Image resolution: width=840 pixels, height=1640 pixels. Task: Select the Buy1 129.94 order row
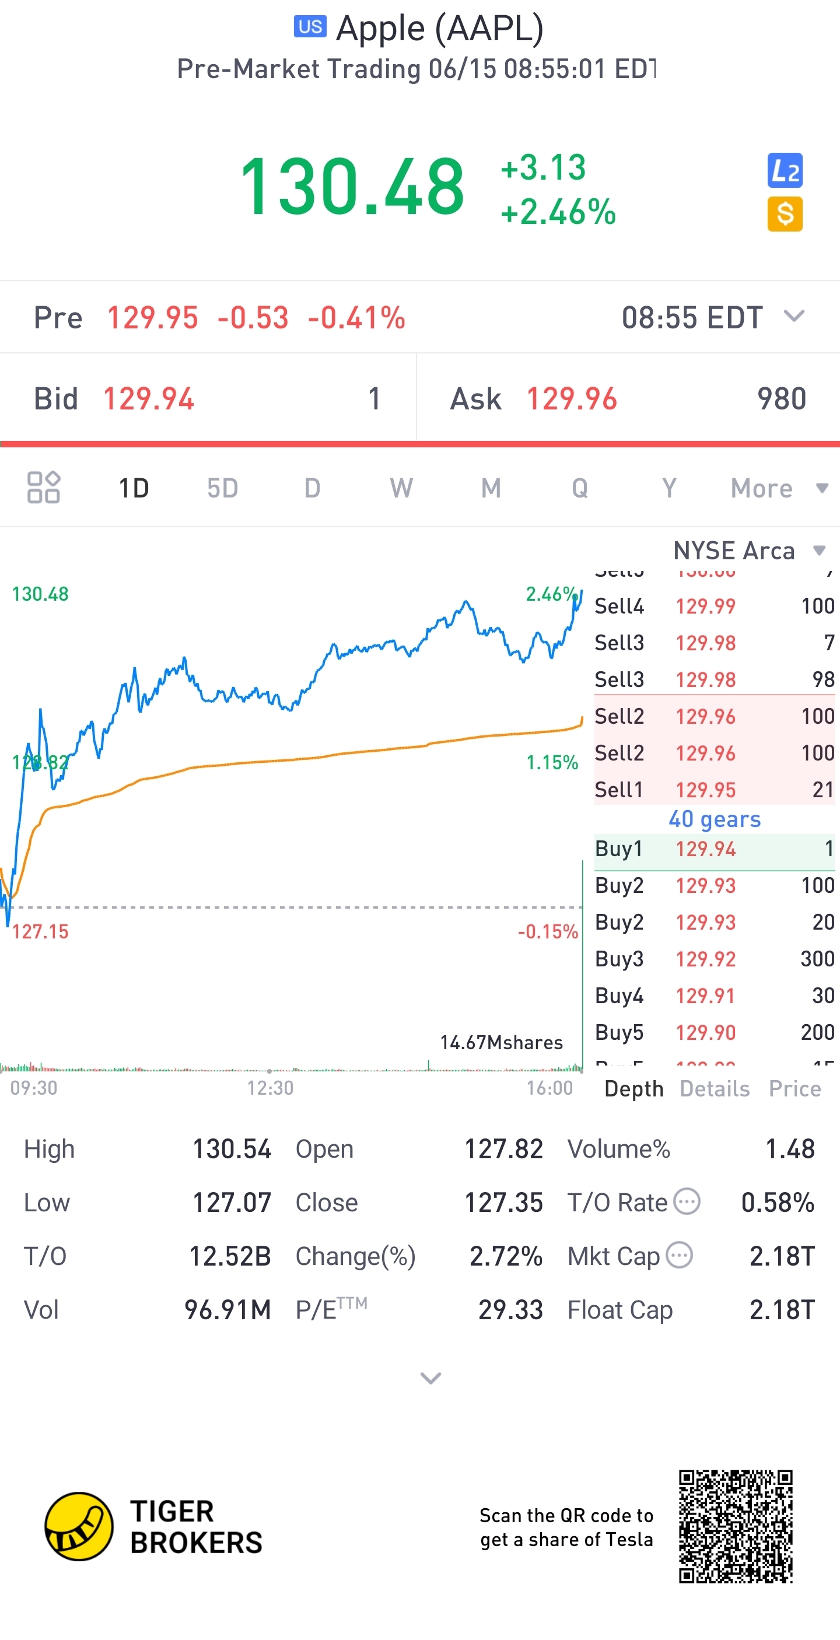point(714,849)
